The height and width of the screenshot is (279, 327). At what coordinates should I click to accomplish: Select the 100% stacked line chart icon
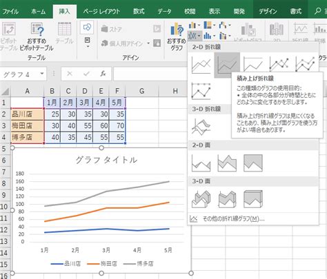pos(253,65)
